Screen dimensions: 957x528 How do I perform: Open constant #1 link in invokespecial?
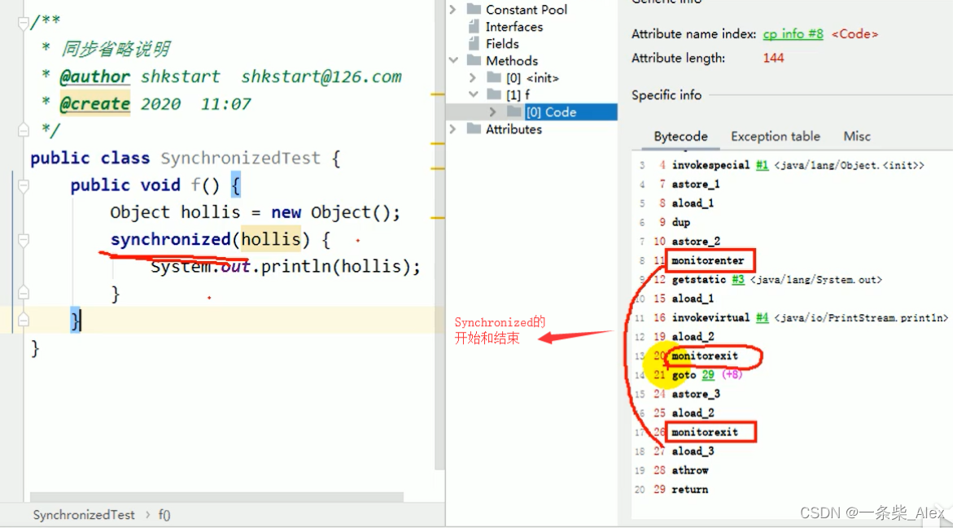[x=762, y=165]
